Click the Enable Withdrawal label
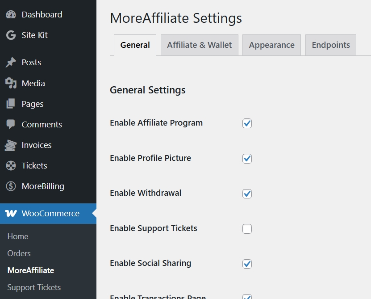The width and height of the screenshot is (371, 299). pyautogui.click(x=146, y=193)
